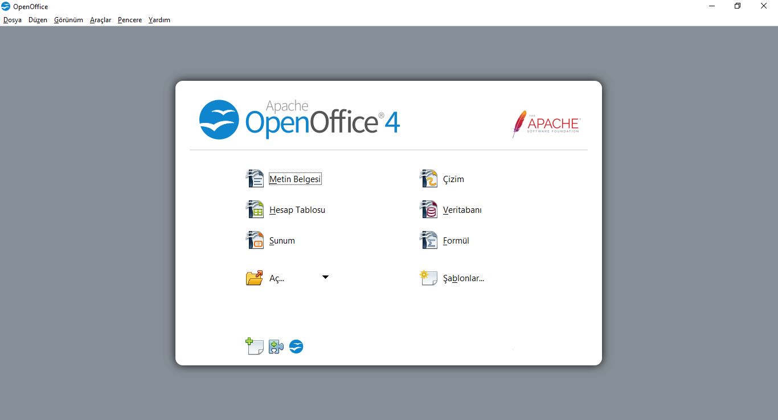The height and width of the screenshot is (420, 778).
Task: Open the Düzen menu
Action: tap(38, 20)
